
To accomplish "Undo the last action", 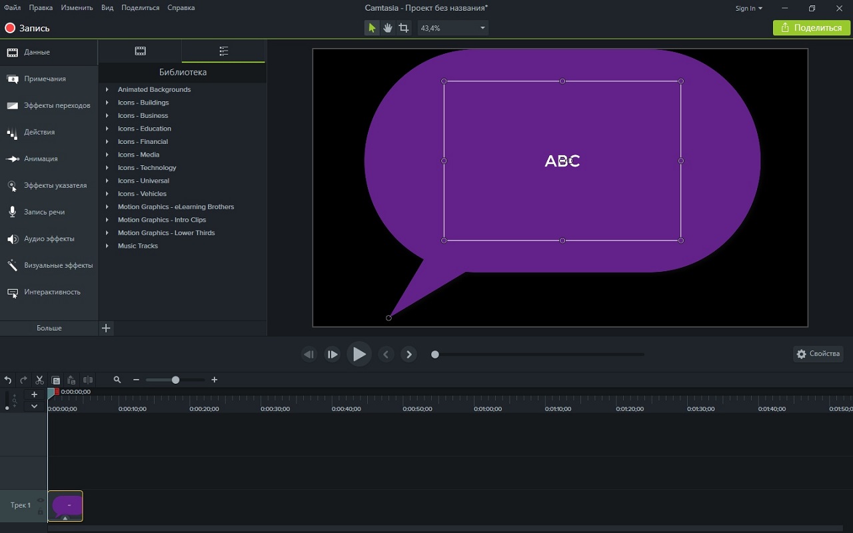I will (x=8, y=380).
